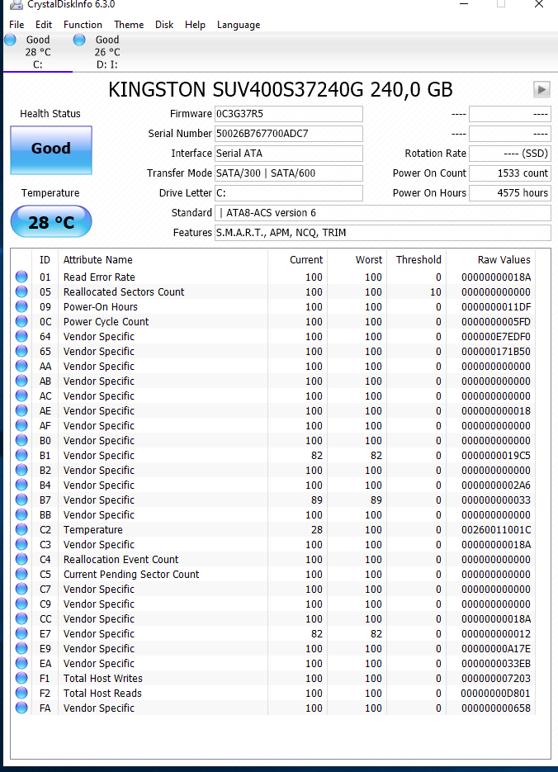Click the Attribute Name column header
This screenshot has height=772, width=558.
tap(163, 259)
